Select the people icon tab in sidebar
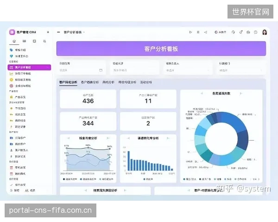Screen dimensions: 278x222 click(44, 41)
